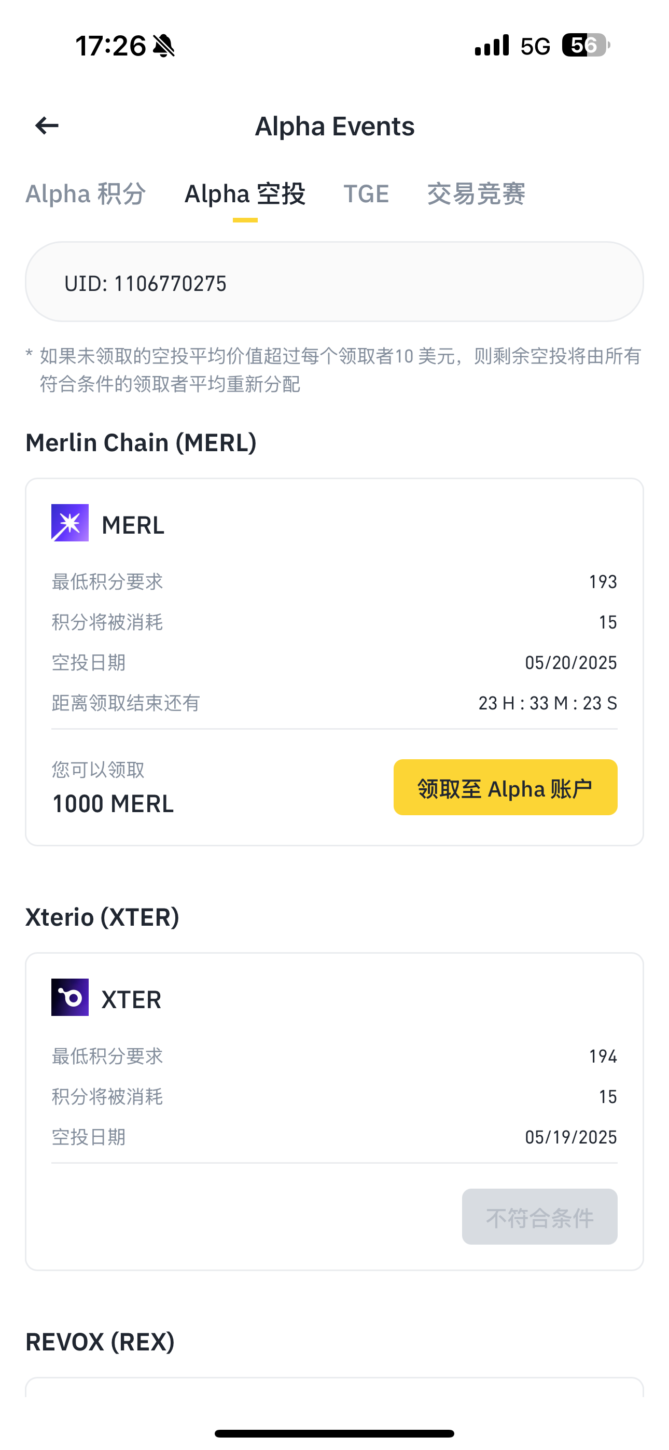Tap the 1000 MERL claimable amount
This screenshot has height=1450, width=669.
click(113, 804)
